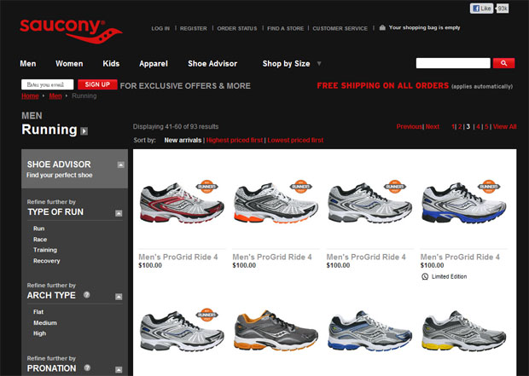
Task: Click the Pronation help question mark
Action: pos(87,367)
